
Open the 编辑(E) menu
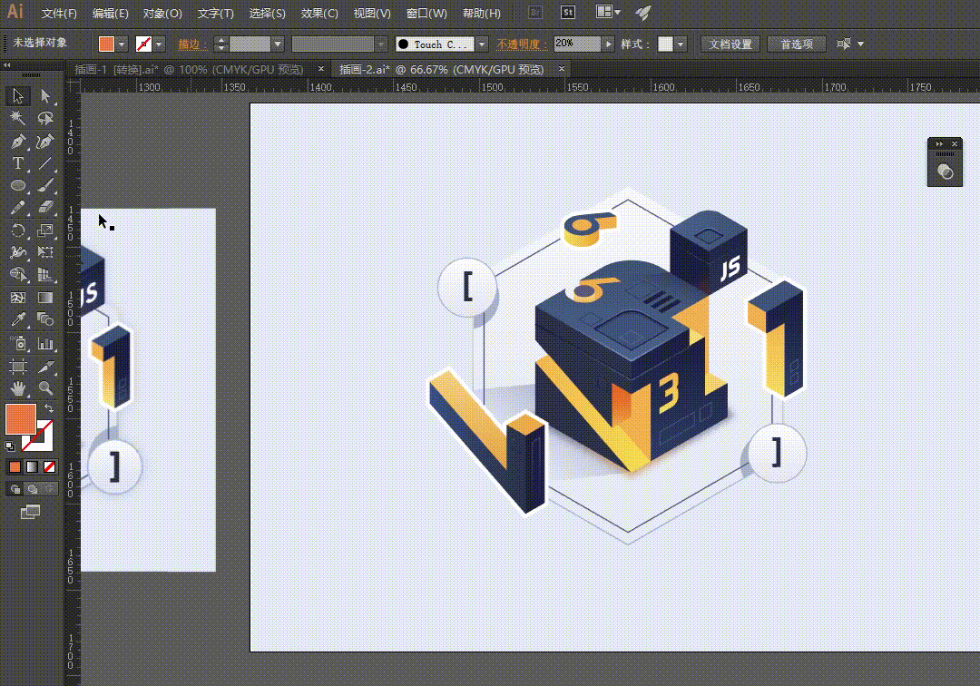(x=110, y=13)
